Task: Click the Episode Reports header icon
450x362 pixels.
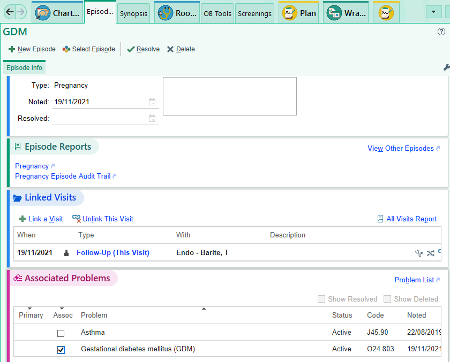Action: click(18, 147)
